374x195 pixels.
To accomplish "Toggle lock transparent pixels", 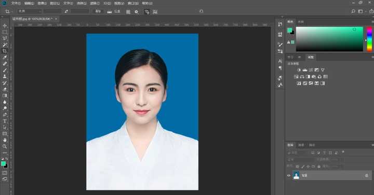I will click(x=297, y=166).
